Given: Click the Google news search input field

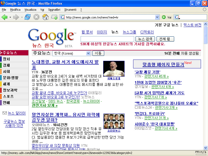Looking at the screenshot, I should (x=107, y=39).
